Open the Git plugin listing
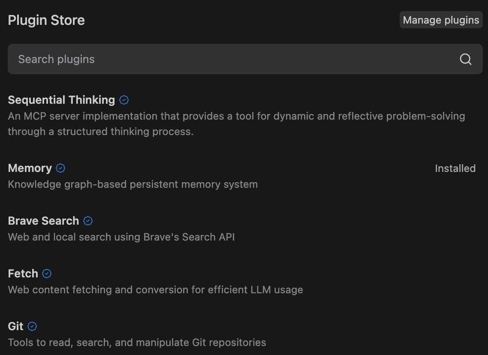Viewport: 488px width, 355px height. [15, 326]
